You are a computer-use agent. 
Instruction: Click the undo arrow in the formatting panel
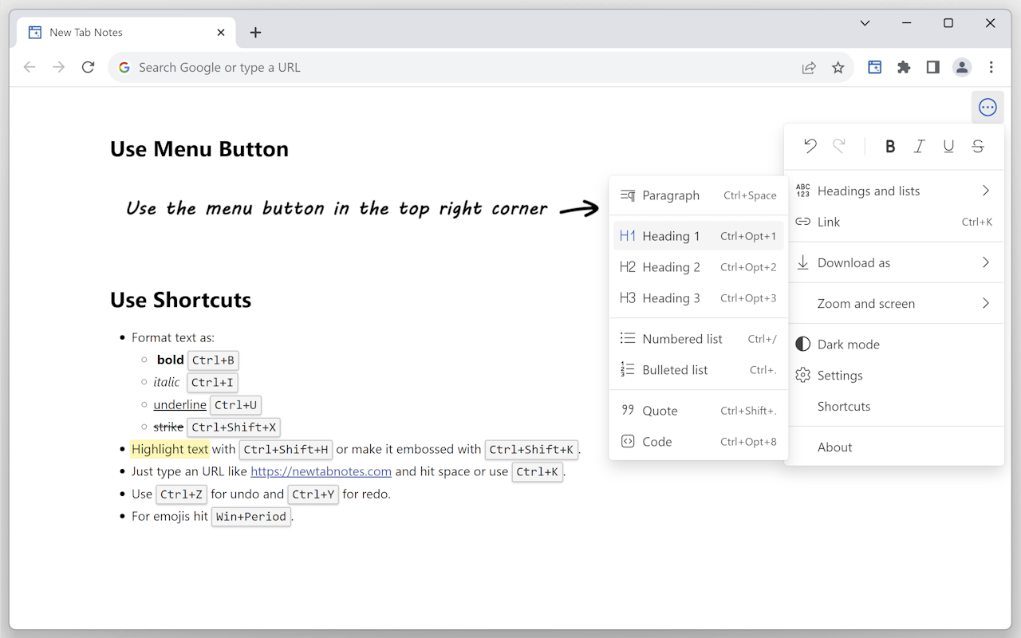point(810,146)
